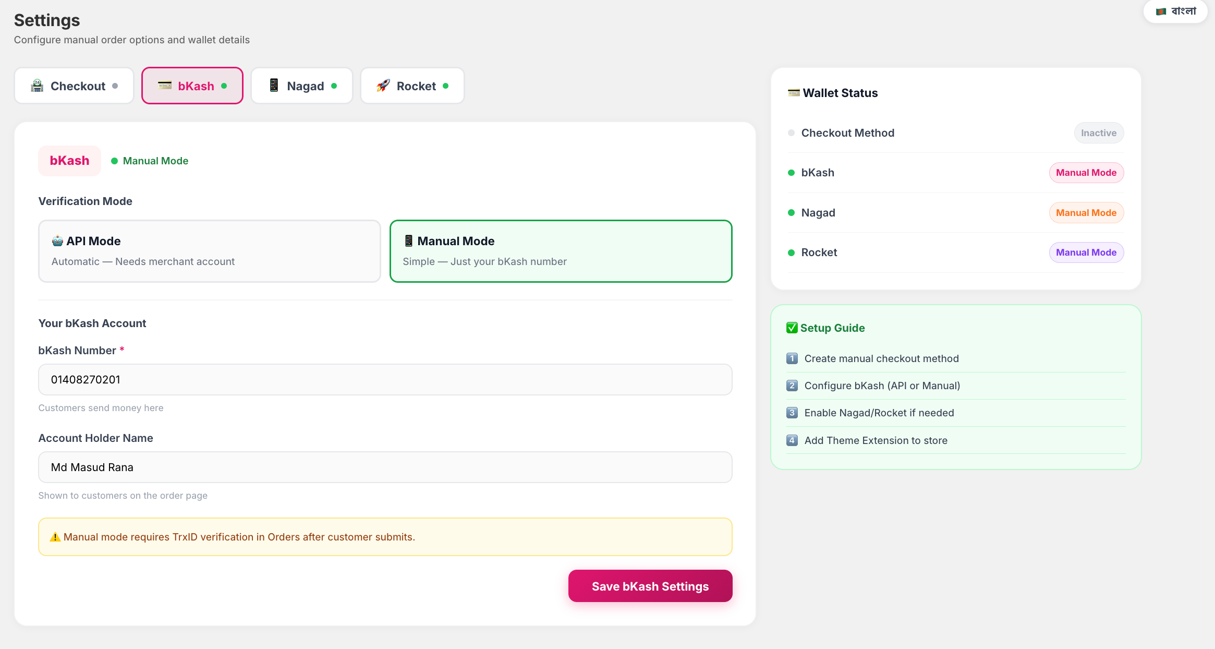Click the green Manual Mode status label

click(x=155, y=161)
